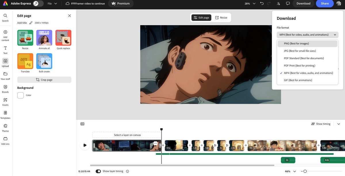
Task: Click the blue Share button
Action: (x=325, y=3)
